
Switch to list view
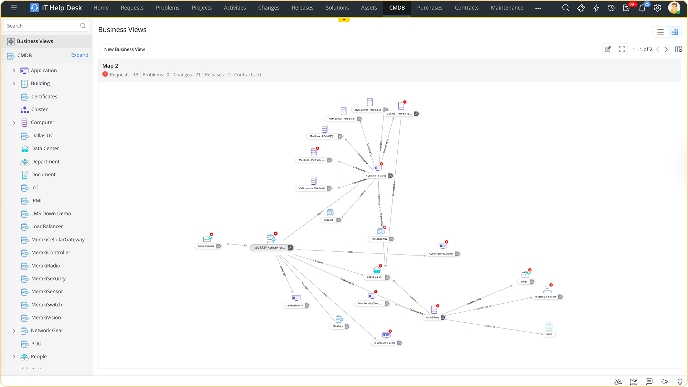coord(660,32)
